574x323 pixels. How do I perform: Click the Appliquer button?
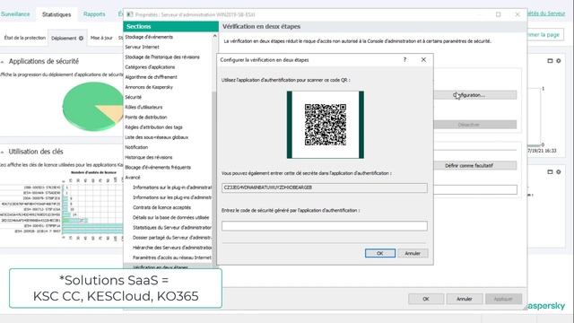[503, 299]
